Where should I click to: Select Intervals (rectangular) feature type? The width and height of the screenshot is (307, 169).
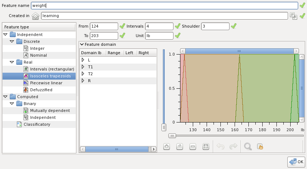pos(39,69)
